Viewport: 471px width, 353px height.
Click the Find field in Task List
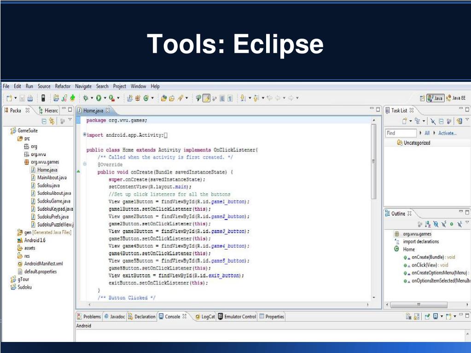point(401,133)
